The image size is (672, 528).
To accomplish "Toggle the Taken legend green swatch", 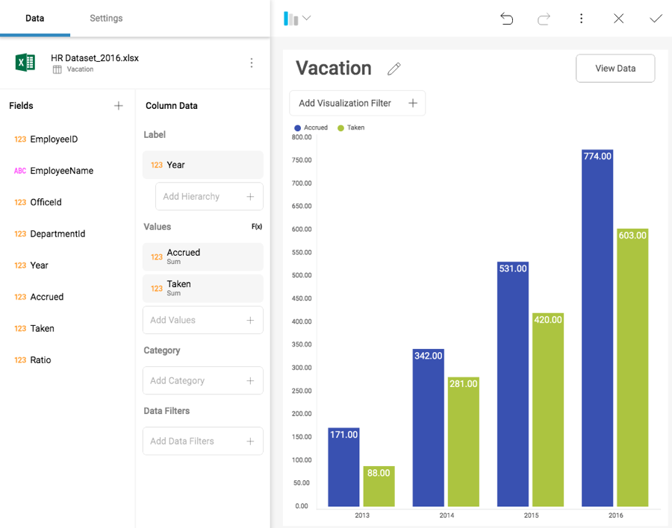I will click(341, 128).
